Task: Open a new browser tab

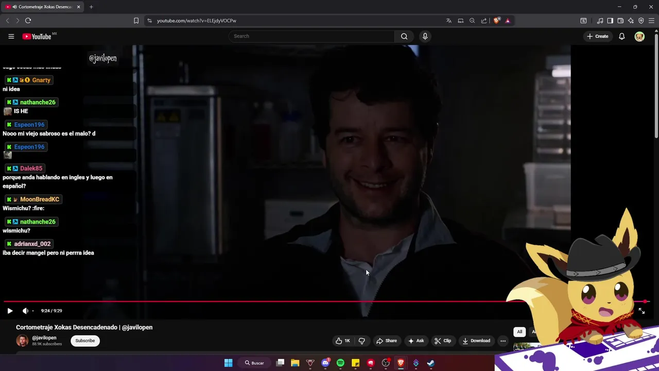Action: point(91,7)
